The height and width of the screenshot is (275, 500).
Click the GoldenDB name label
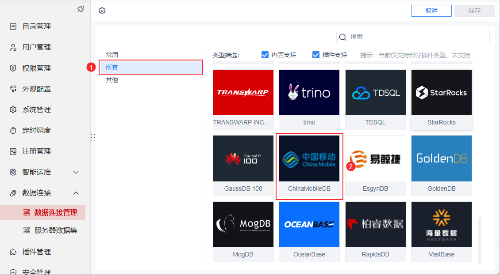click(x=442, y=188)
